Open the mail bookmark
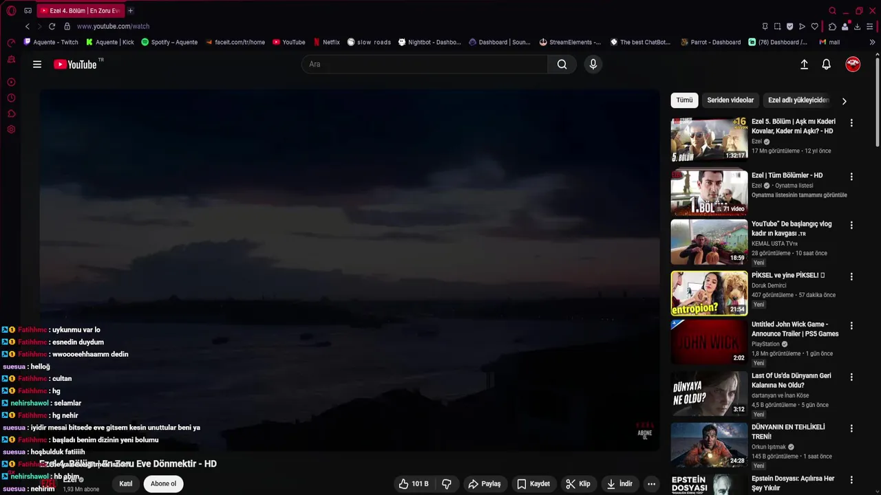This screenshot has height=495, width=881. (829, 42)
